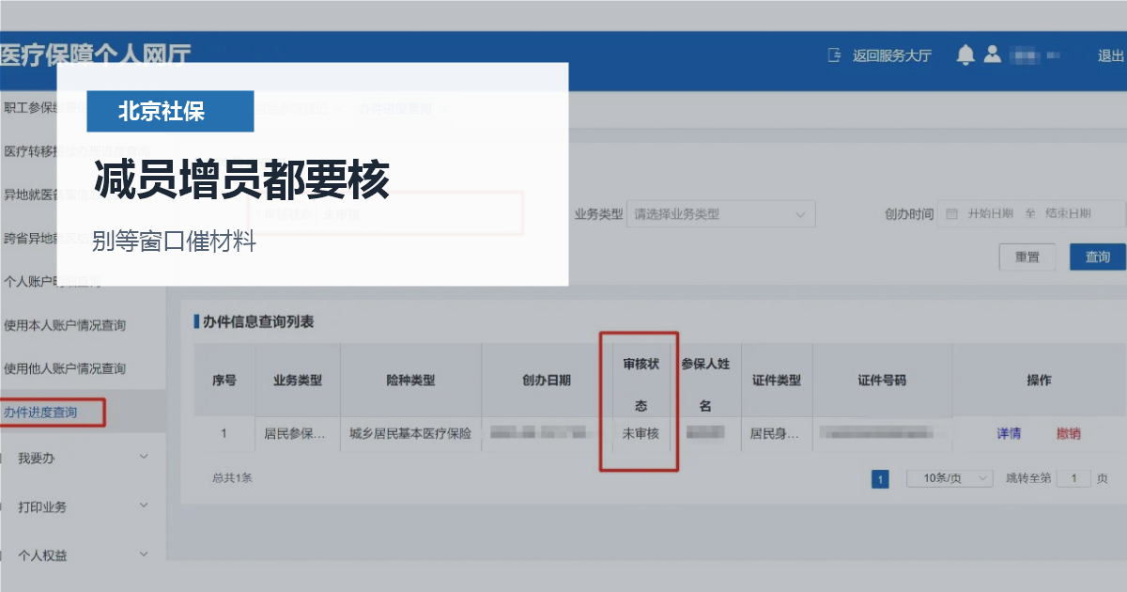
Task: Click the 重置 button
Action: (x=1027, y=257)
